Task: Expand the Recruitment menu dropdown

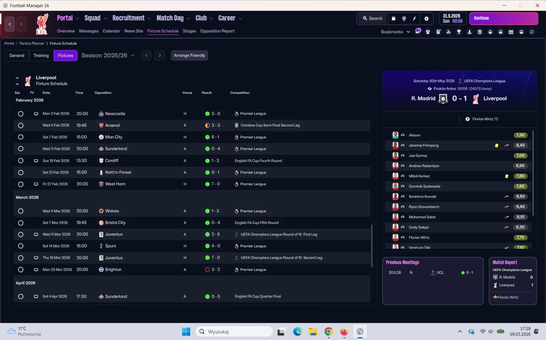Action: tap(149, 18)
